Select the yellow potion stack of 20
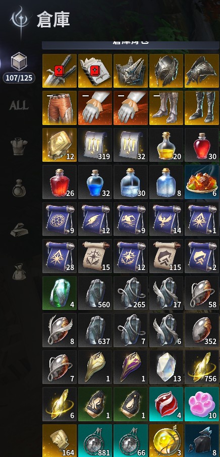220x457 pixels. click(167, 145)
